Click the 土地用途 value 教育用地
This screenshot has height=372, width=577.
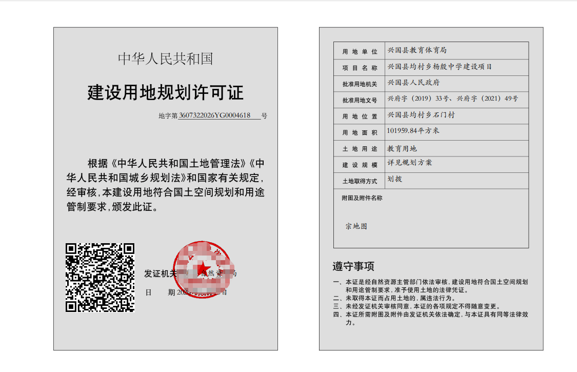click(402, 149)
